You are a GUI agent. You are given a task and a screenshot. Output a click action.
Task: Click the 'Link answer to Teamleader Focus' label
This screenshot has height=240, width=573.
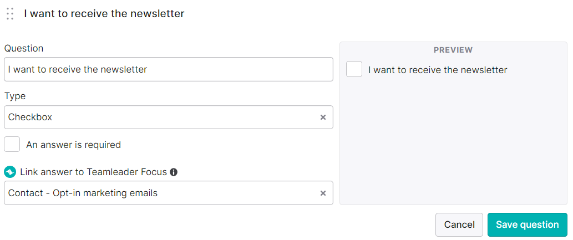94,172
